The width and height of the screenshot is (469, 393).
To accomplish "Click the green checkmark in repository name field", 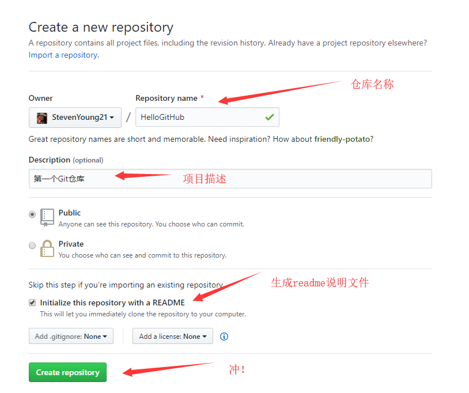I will pyautogui.click(x=269, y=117).
